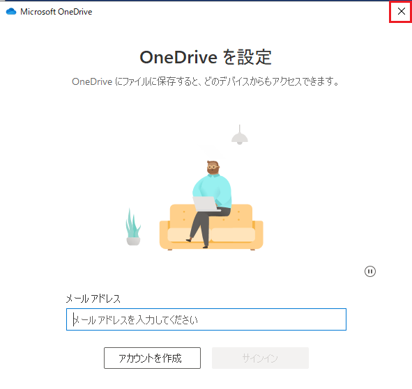Close the Microsoft OneDrive setup window

[x=402, y=11]
